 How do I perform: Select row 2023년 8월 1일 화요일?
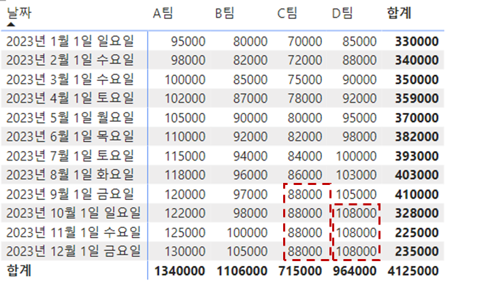click(x=70, y=175)
